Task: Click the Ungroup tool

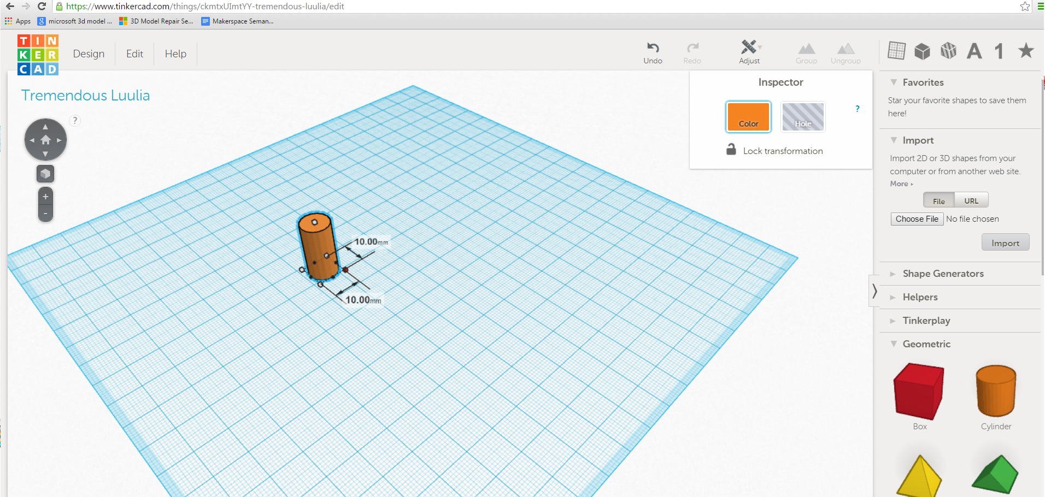Action: (846, 54)
